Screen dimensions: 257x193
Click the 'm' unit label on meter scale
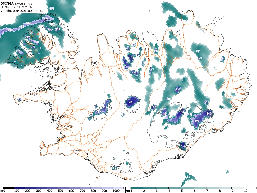coord(2,191)
